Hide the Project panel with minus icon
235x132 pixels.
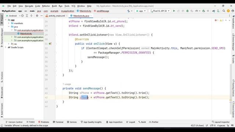41,16
